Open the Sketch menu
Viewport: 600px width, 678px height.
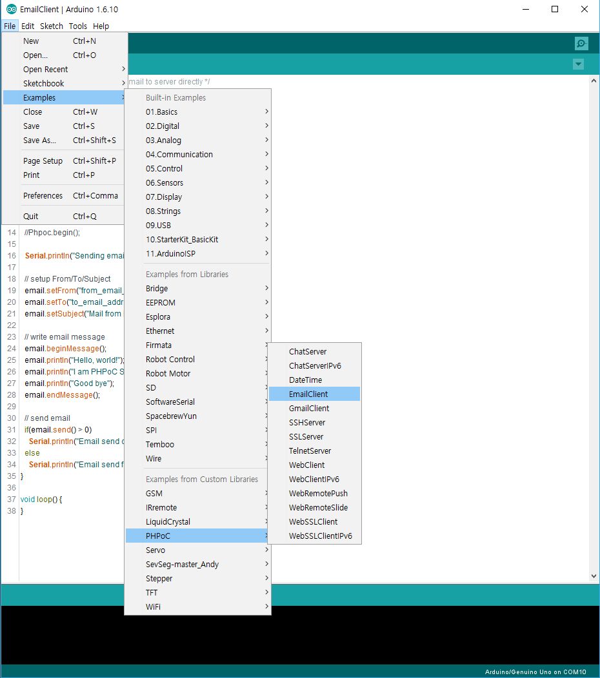[x=52, y=26]
